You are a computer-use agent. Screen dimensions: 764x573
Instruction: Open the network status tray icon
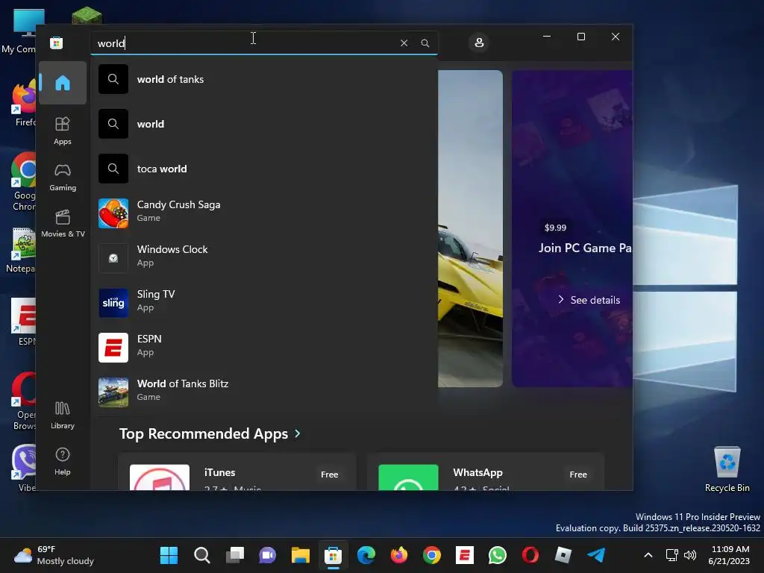[672, 555]
